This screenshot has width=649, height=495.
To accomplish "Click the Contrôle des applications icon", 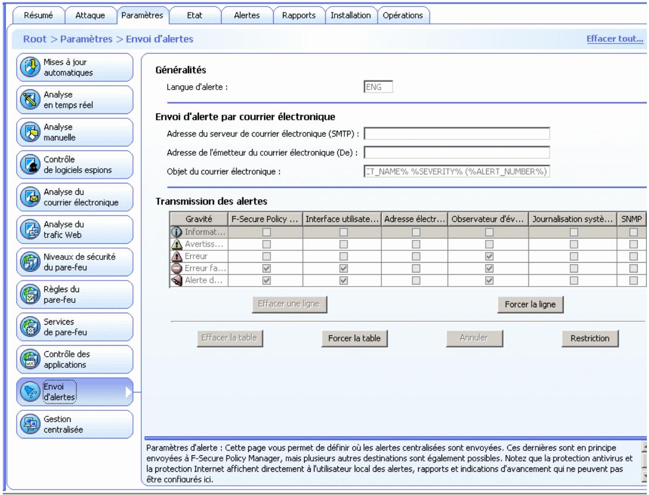I will [30, 359].
